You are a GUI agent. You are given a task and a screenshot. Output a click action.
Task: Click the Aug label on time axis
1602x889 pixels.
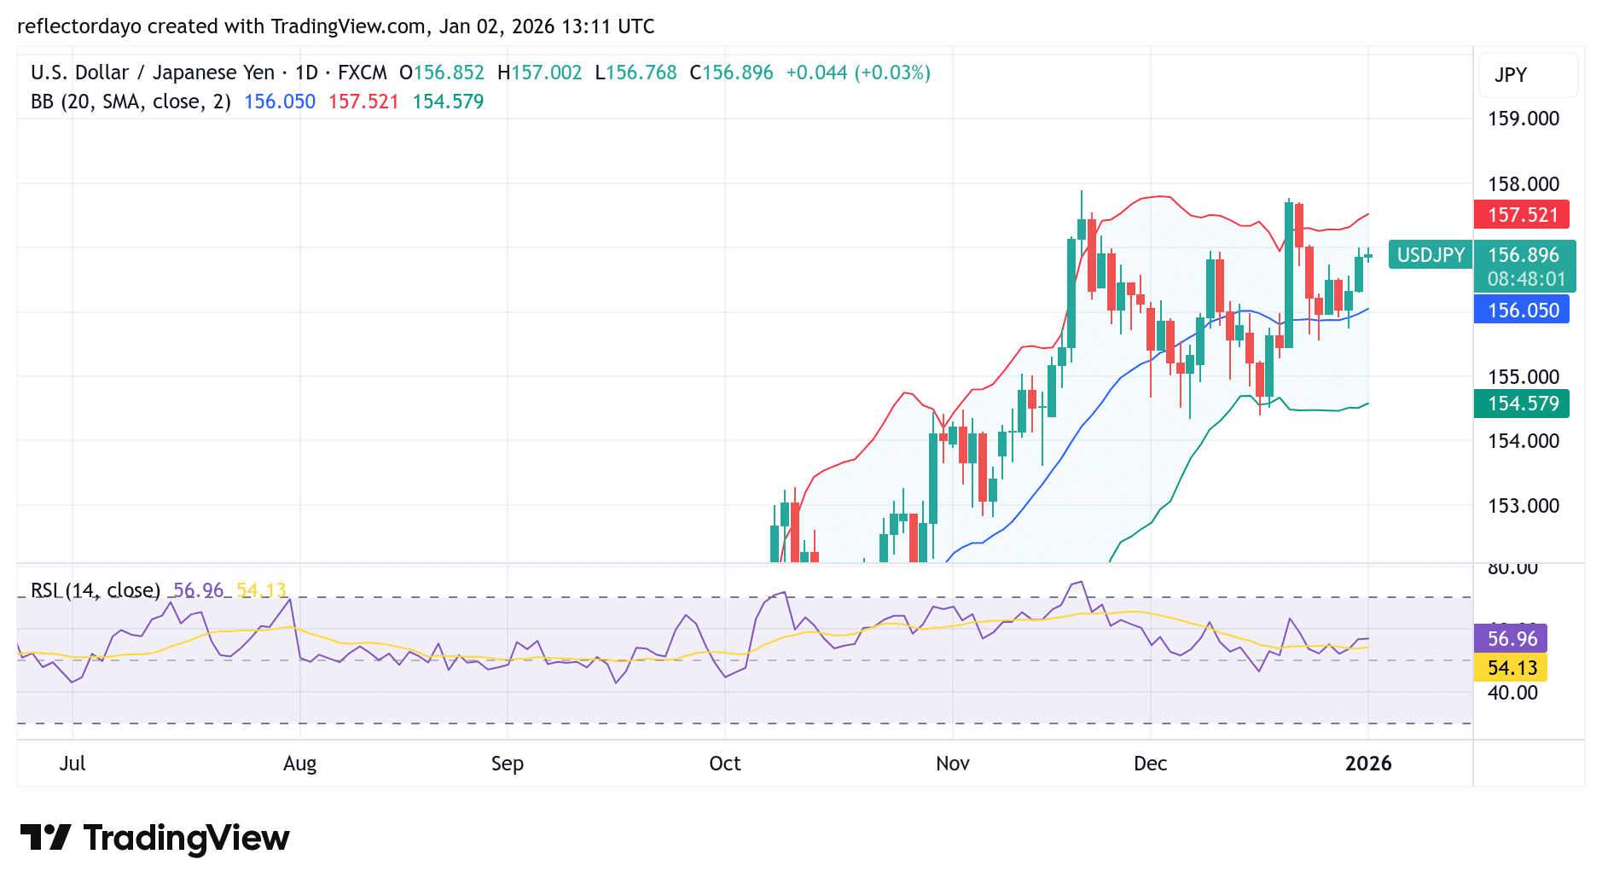coord(300,764)
